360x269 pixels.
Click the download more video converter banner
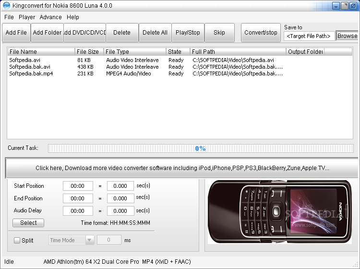tap(182, 168)
